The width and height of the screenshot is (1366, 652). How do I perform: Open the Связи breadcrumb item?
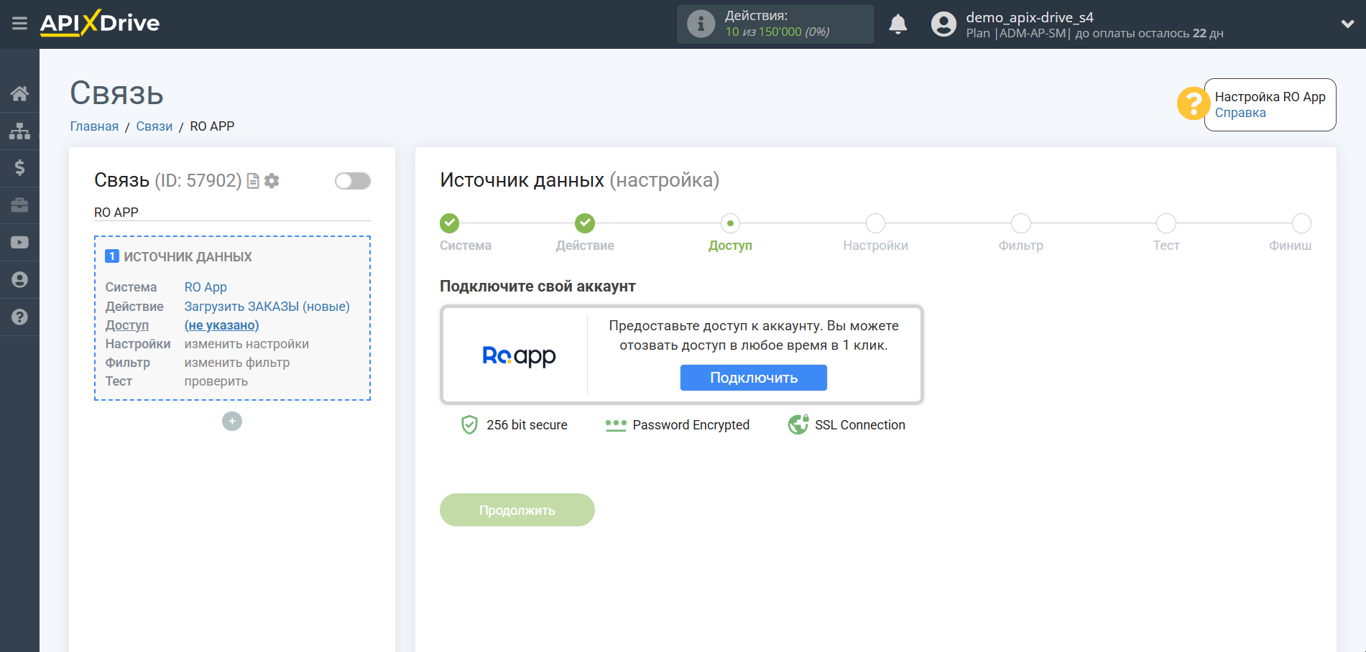154,126
